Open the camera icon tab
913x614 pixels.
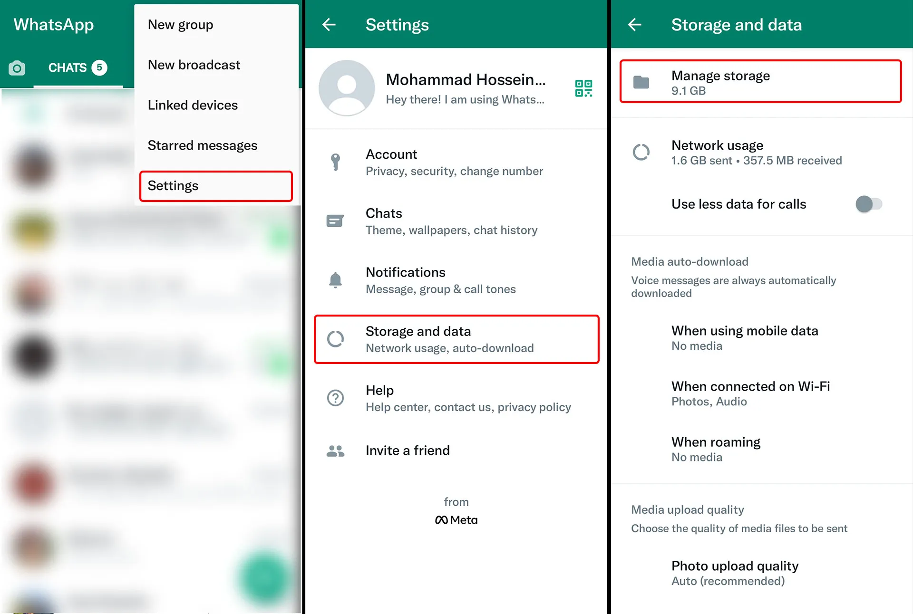tap(17, 68)
